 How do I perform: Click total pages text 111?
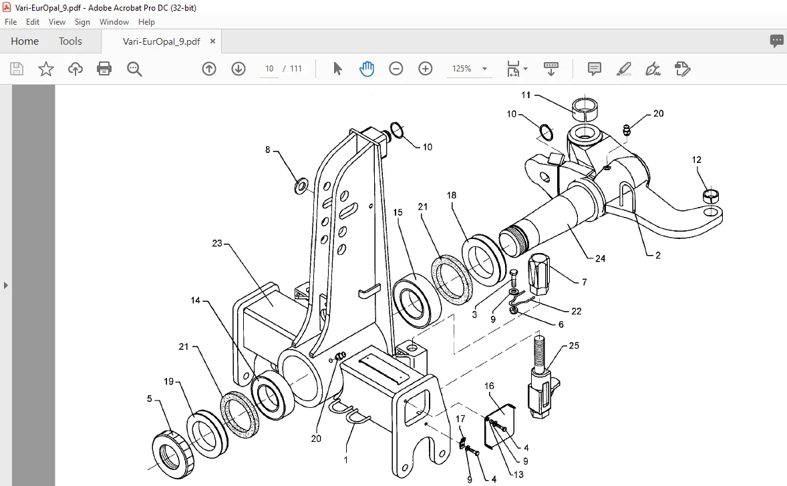pyautogui.click(x=296, y=69)
